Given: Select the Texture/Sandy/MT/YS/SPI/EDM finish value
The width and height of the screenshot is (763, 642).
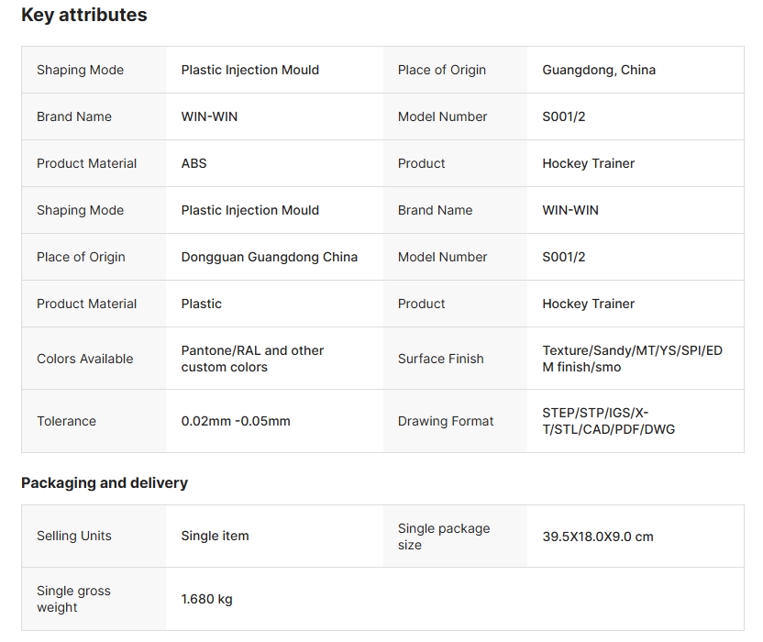Looking at the screenshot, I should coord(632,359).
